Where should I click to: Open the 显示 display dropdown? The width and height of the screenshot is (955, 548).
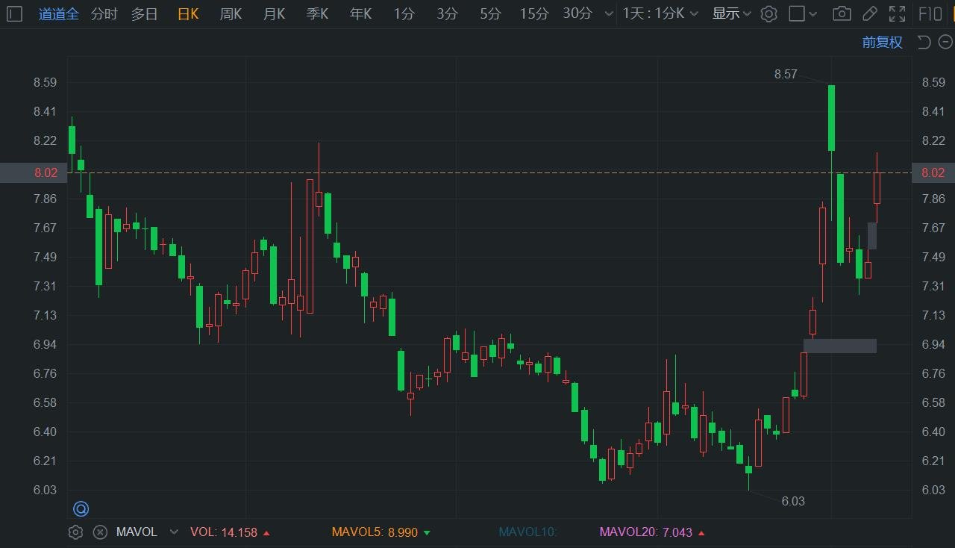731,13
